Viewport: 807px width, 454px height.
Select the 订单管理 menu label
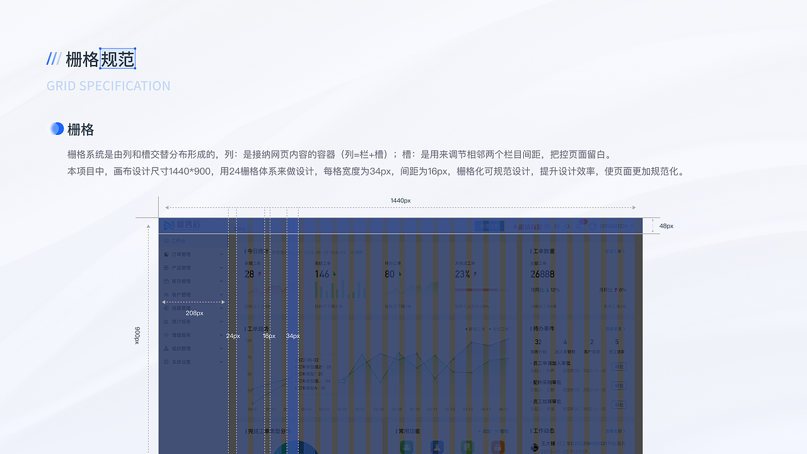tap(181, 254)
